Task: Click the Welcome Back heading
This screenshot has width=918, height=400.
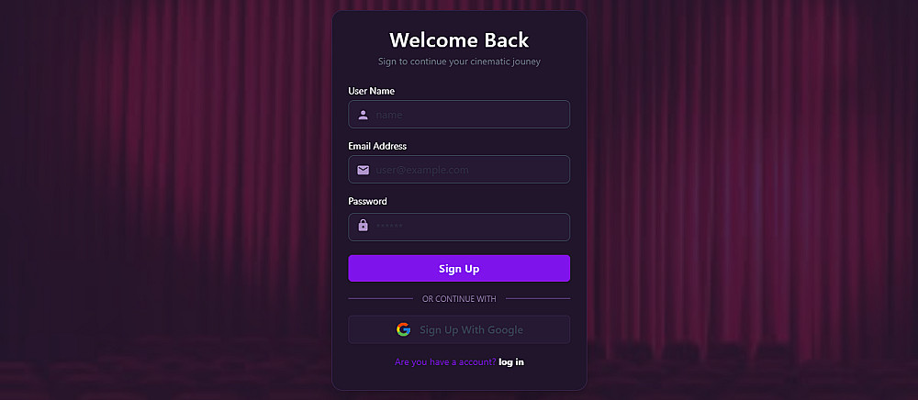Action: click(459, 40)
